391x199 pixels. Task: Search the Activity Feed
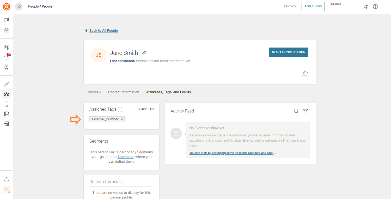(x=296, y=111)
